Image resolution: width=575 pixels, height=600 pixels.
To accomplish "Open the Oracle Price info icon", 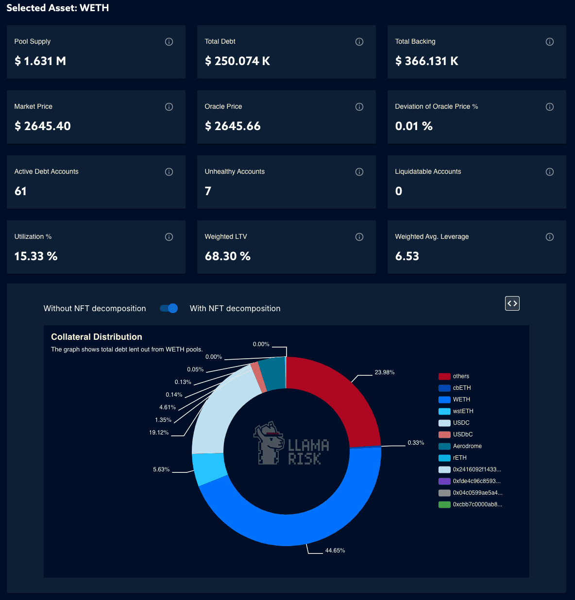I will pyautogui.click(x=359, y=107).
